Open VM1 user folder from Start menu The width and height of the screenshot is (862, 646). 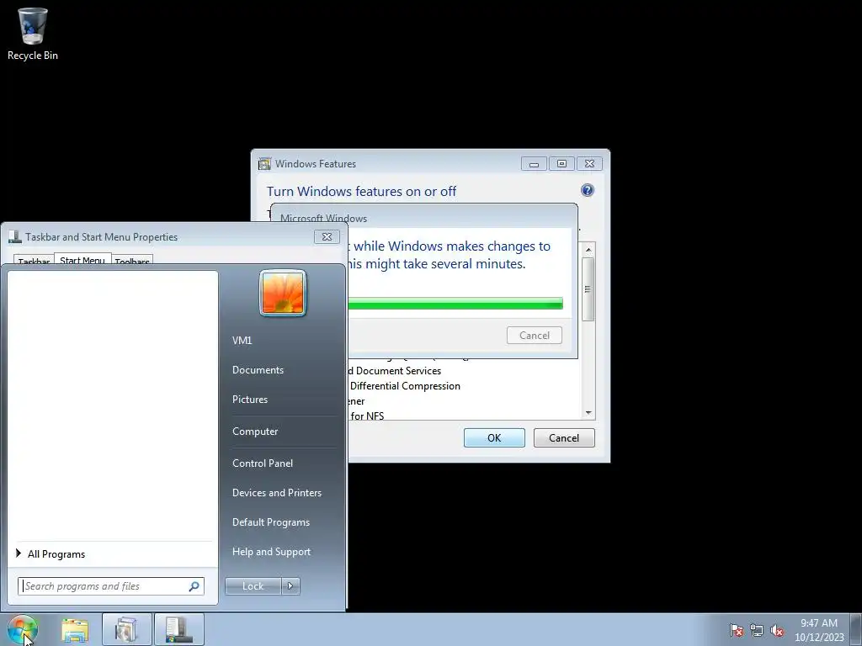pos(242,341)
